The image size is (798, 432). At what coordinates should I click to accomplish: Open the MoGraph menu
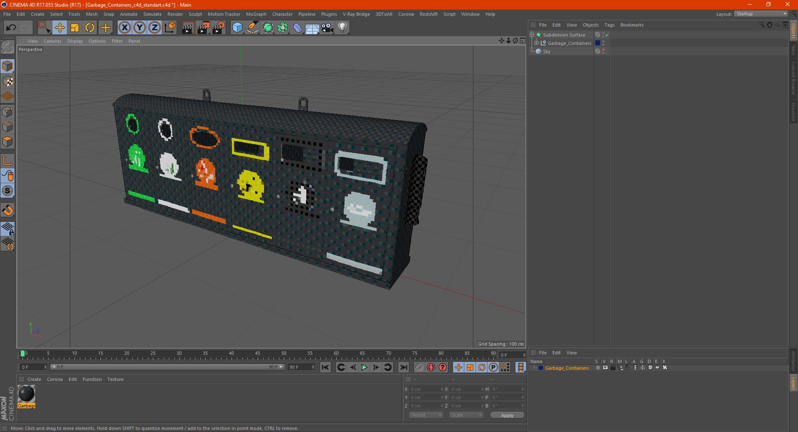tap(256, 14)
